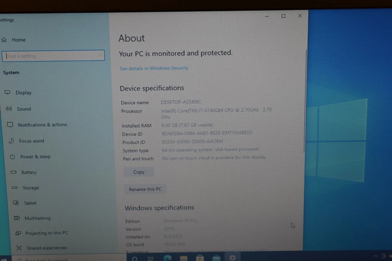This screenshot has width=392, height=261.
Task: Open See details in Windows Security
Action: 154,68
